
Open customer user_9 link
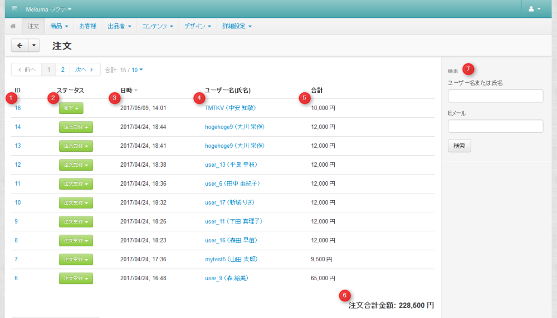pos(227,278)
